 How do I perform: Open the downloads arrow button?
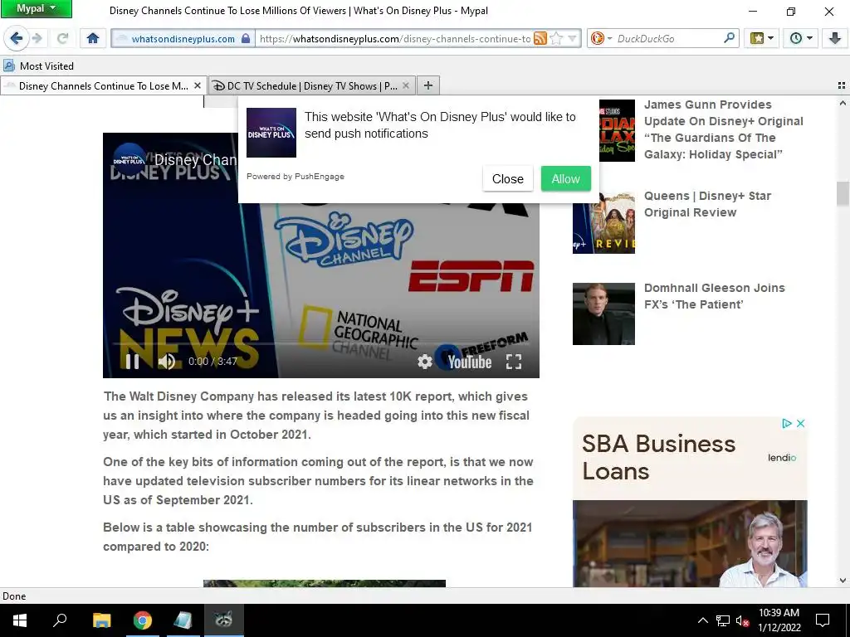click(x=834, y=38)
